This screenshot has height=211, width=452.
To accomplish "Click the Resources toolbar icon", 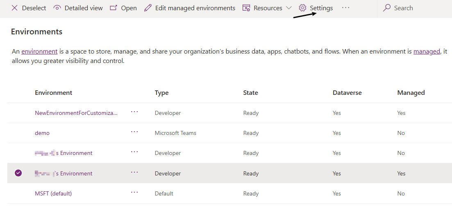I will coord(246,8).
